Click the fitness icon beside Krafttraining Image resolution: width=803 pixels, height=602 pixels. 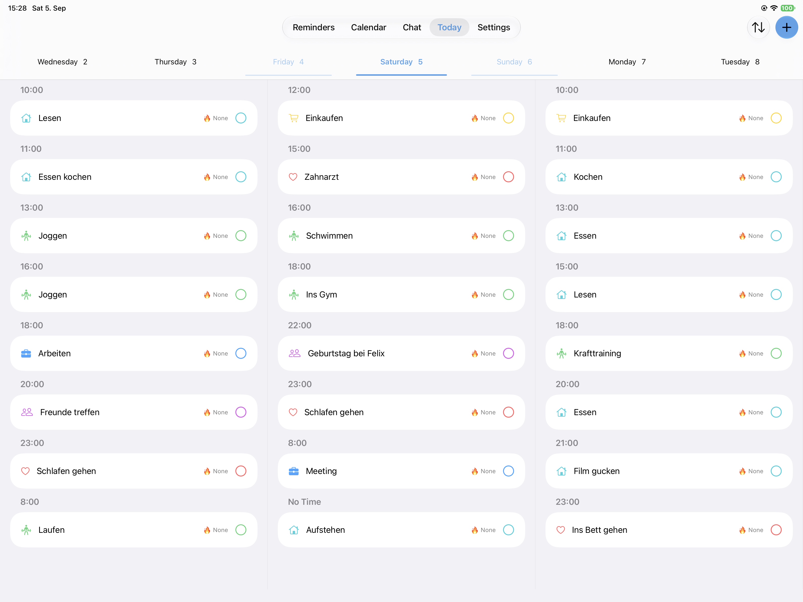pyautogui.click(x=561, y=353)
